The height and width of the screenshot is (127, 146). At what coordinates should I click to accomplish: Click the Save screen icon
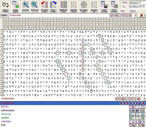104,5
